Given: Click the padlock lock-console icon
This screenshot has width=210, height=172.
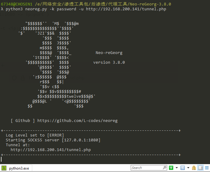Looking at the screenshot, I should click(194, 168).
